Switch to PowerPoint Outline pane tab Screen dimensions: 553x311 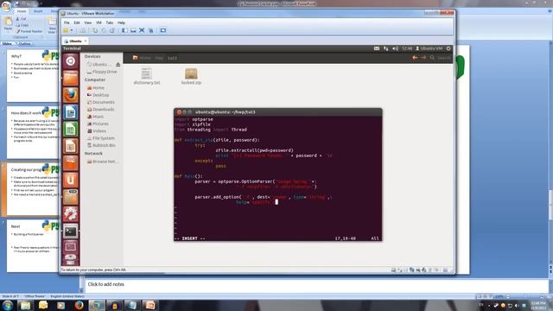coord(24,44)
